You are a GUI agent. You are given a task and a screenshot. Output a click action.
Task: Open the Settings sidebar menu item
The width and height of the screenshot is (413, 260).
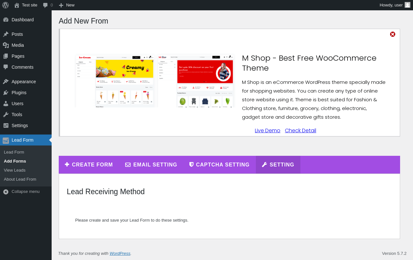(26, 125)
